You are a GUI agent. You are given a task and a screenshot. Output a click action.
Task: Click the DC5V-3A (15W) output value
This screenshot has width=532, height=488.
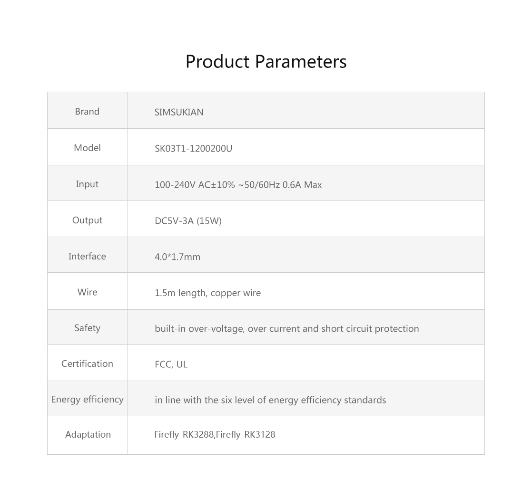pos(188,221)
